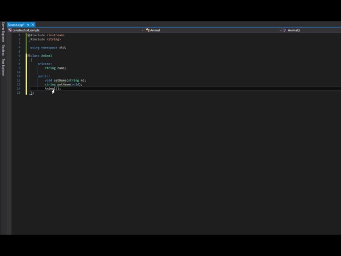Pin the Source.cpp tab
This screenshot has width=341, height=256.
[x=28, y=25]
